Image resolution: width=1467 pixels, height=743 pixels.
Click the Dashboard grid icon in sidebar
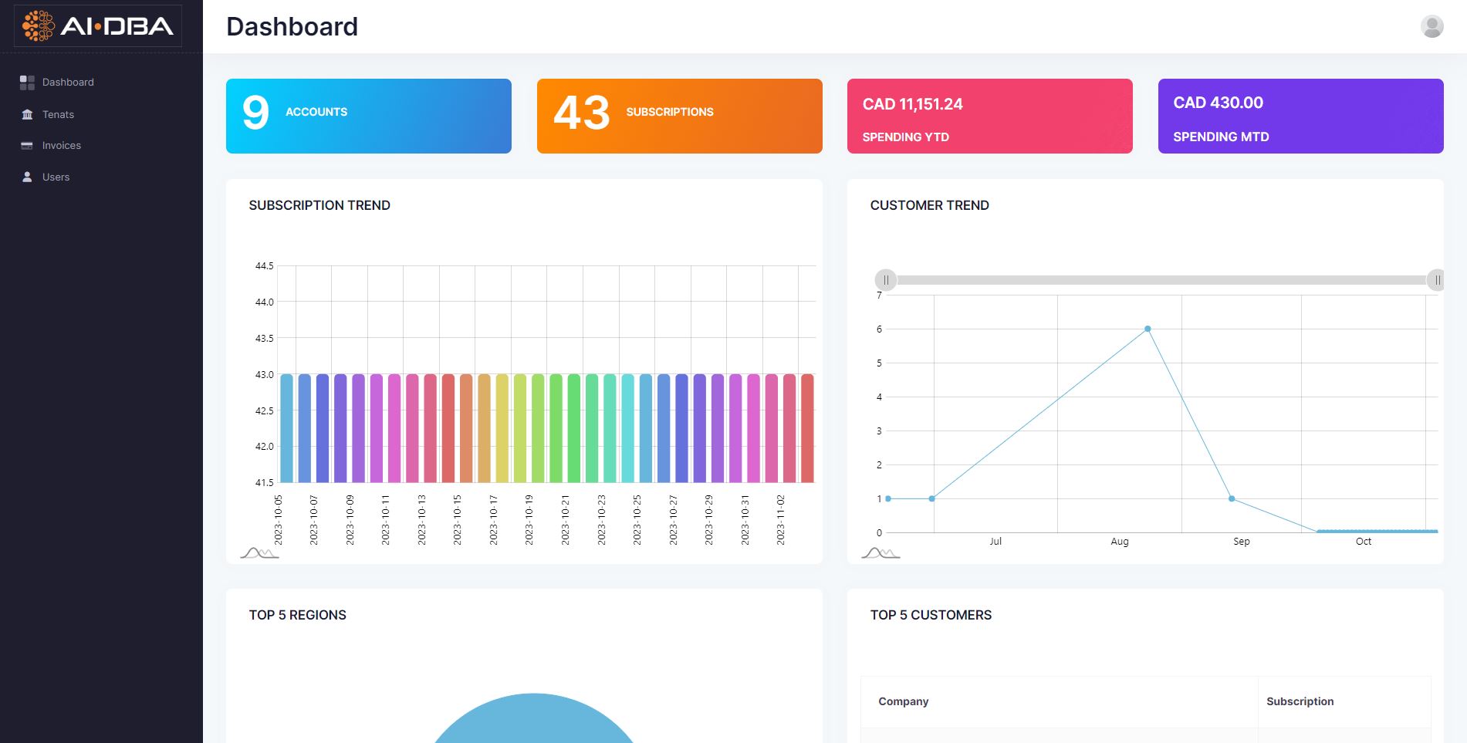27,83
